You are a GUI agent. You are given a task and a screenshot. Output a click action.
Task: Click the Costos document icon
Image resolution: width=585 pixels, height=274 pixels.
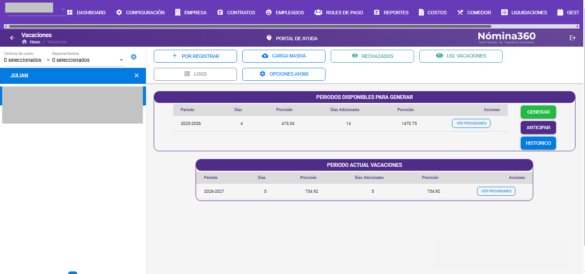(x=421, y=13)
